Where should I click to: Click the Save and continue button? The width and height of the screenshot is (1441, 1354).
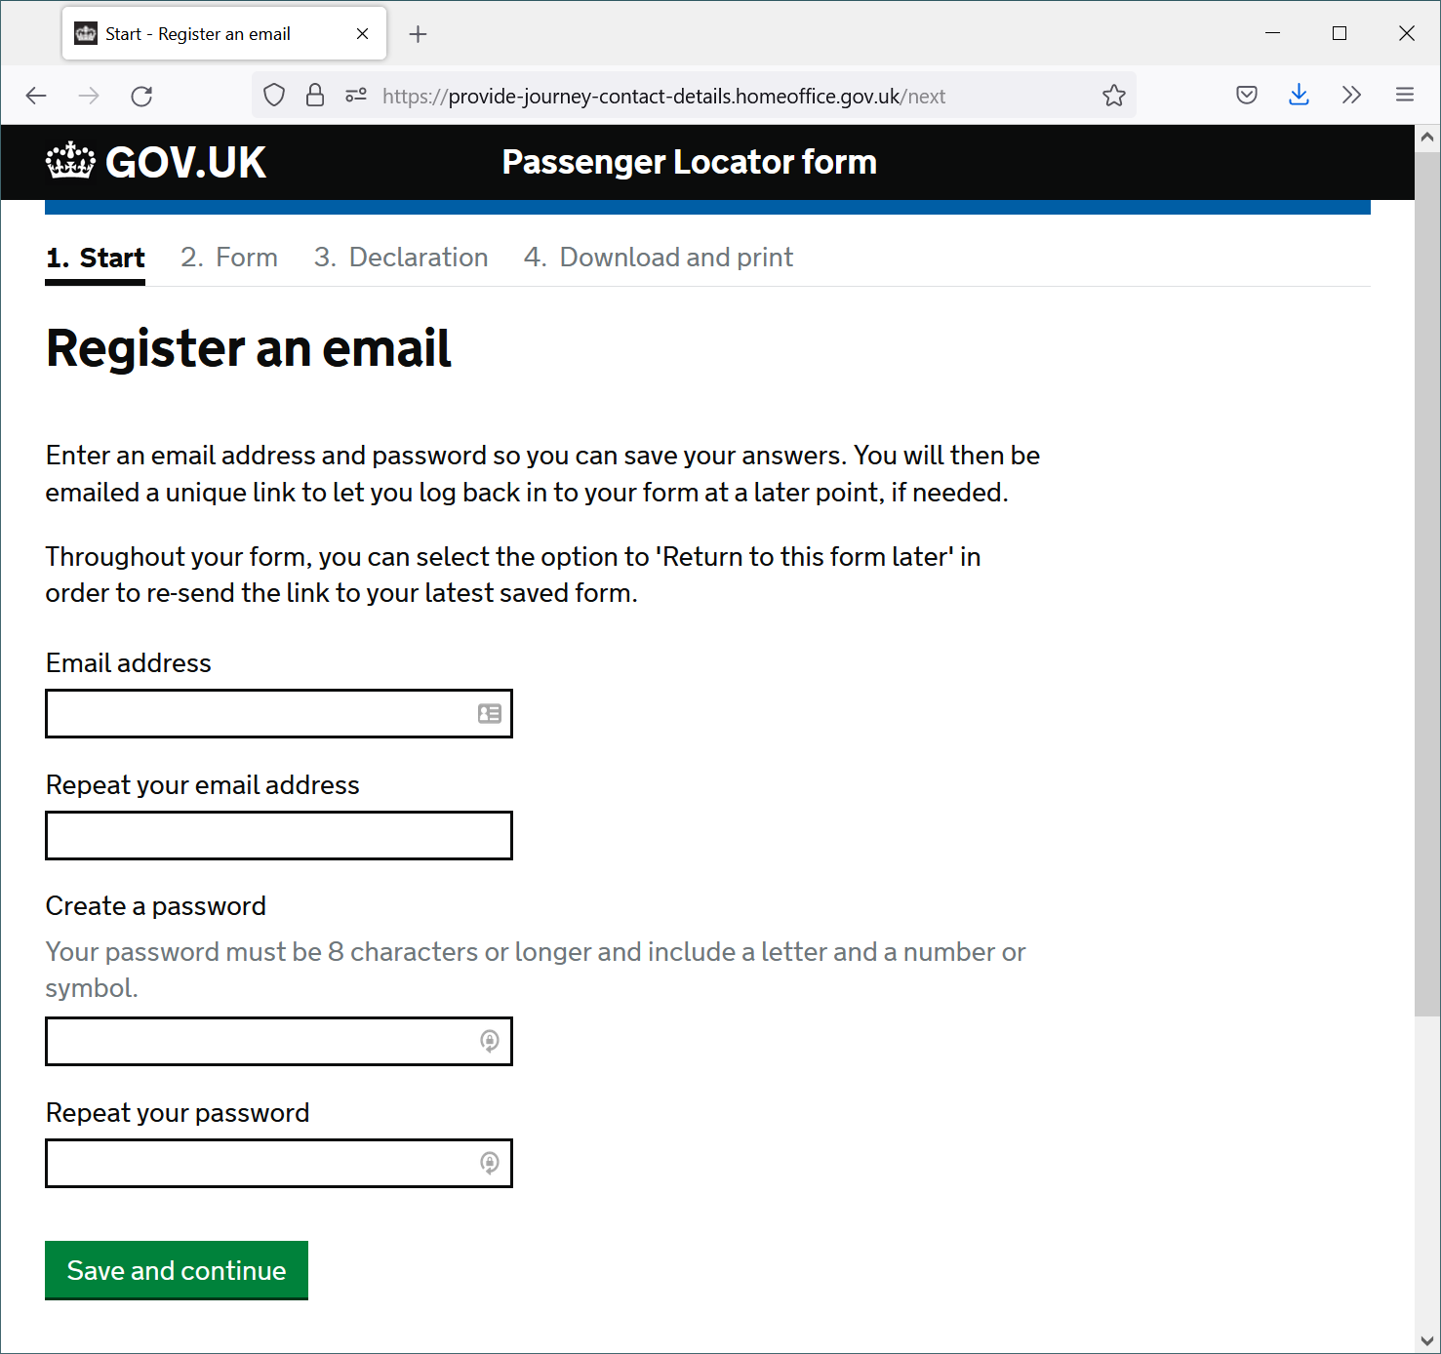[x=177, y=1270]
